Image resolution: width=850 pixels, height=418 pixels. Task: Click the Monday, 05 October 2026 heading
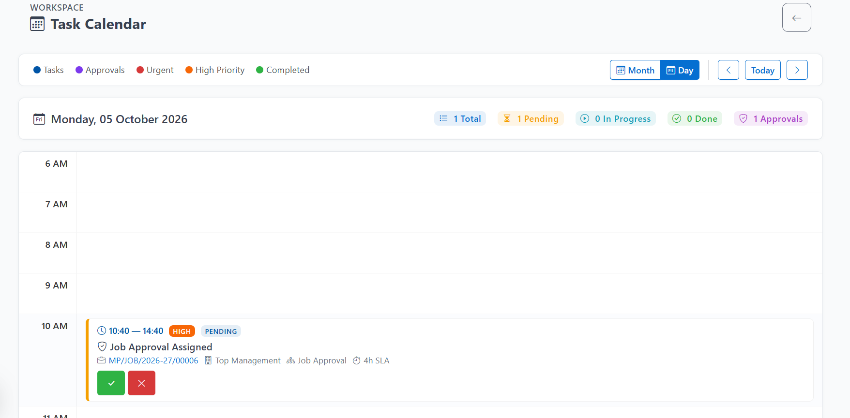[x=119, y=119]
